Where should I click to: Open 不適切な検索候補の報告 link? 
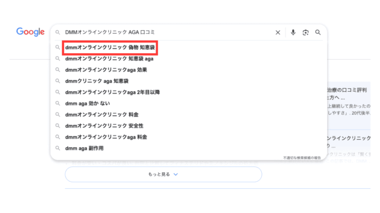coord(302,158)
